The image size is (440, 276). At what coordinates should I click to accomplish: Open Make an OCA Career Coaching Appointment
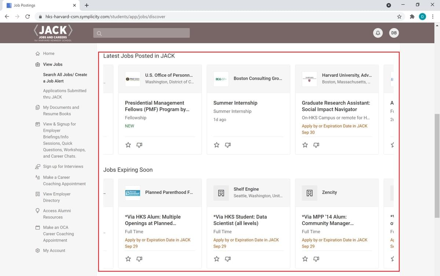(58, 234)
